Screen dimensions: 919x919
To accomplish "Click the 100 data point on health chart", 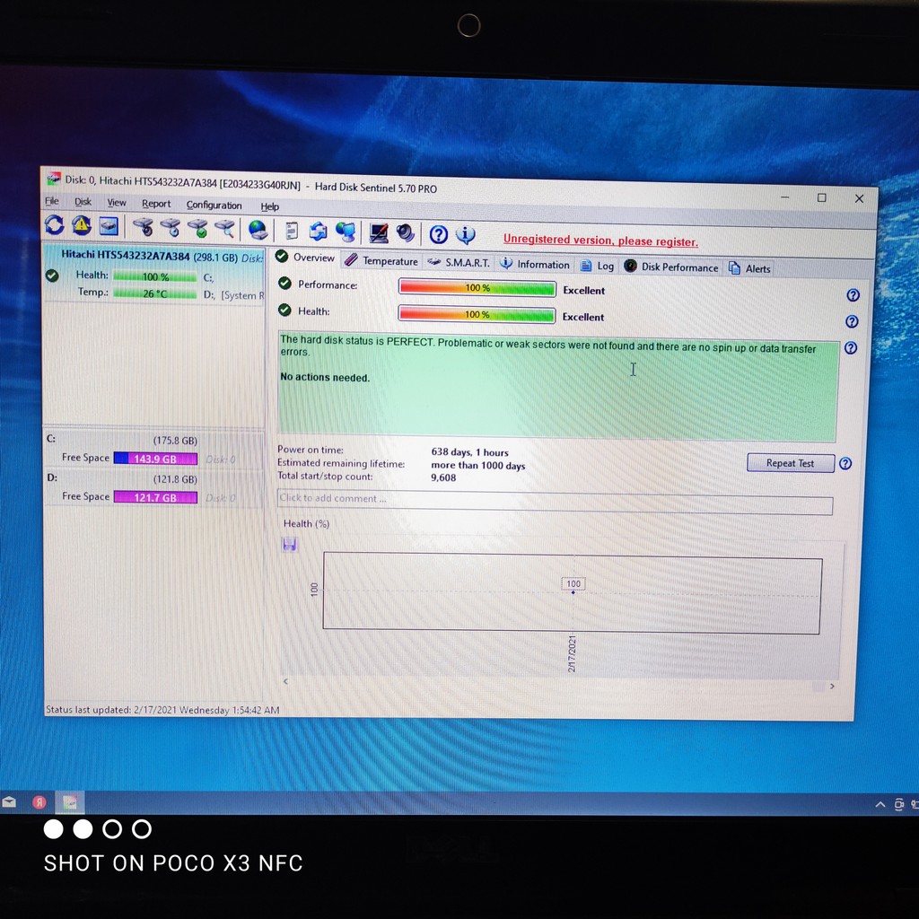I will (573, 592).
